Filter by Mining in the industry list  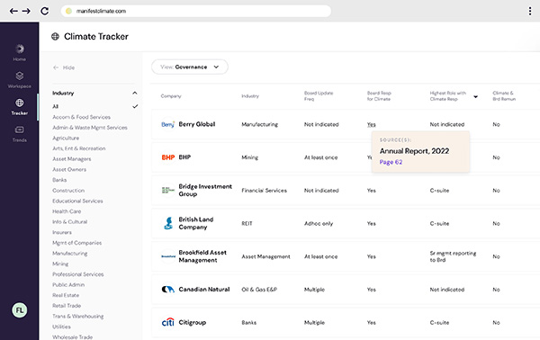pyautogui.click(x=60, y=264)
